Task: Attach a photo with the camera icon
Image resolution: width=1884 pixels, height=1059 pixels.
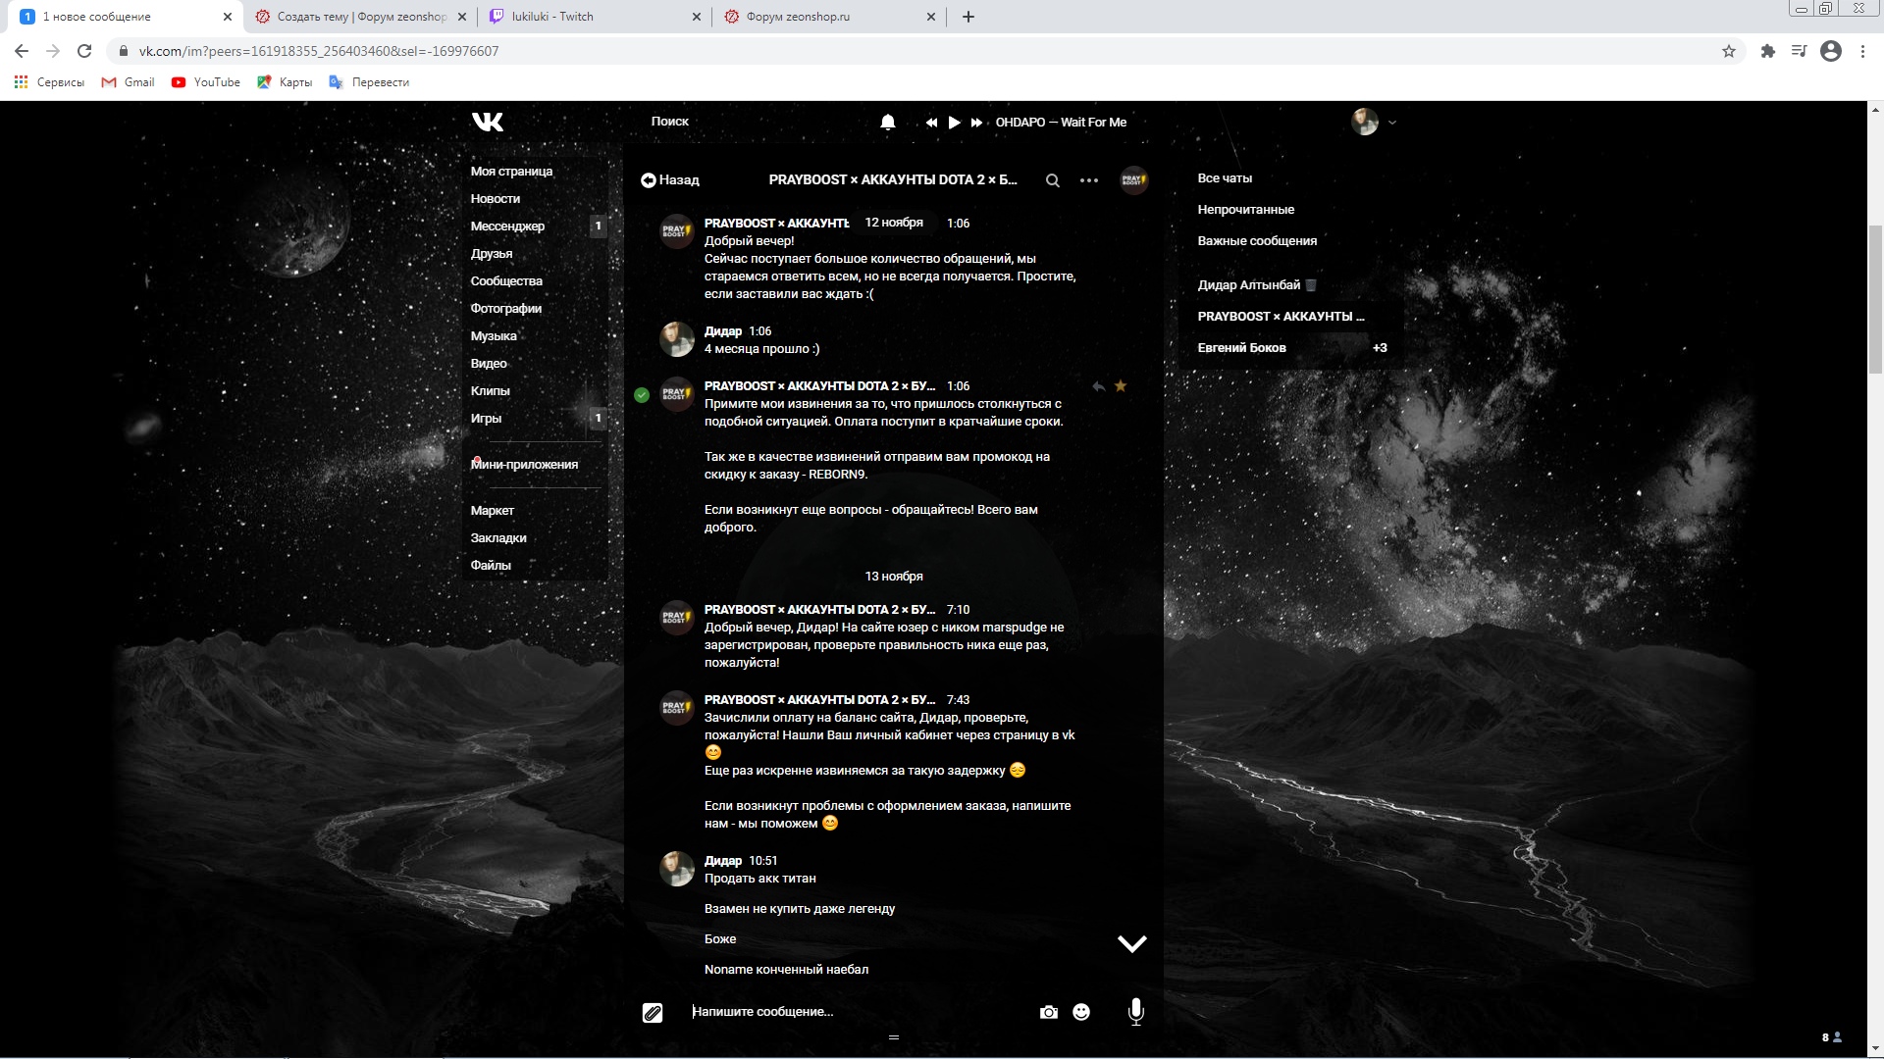Action: point(1049,1012)
